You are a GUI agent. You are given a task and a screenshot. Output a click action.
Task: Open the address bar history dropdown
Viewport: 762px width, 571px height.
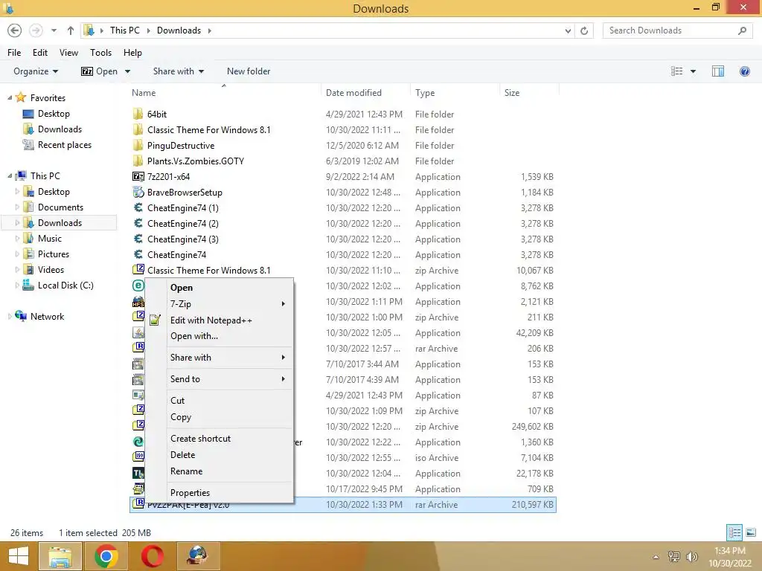click(x=568, y=30)
